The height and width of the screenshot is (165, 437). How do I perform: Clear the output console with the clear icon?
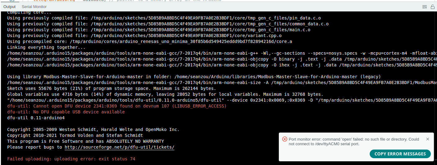coord(425,6)
